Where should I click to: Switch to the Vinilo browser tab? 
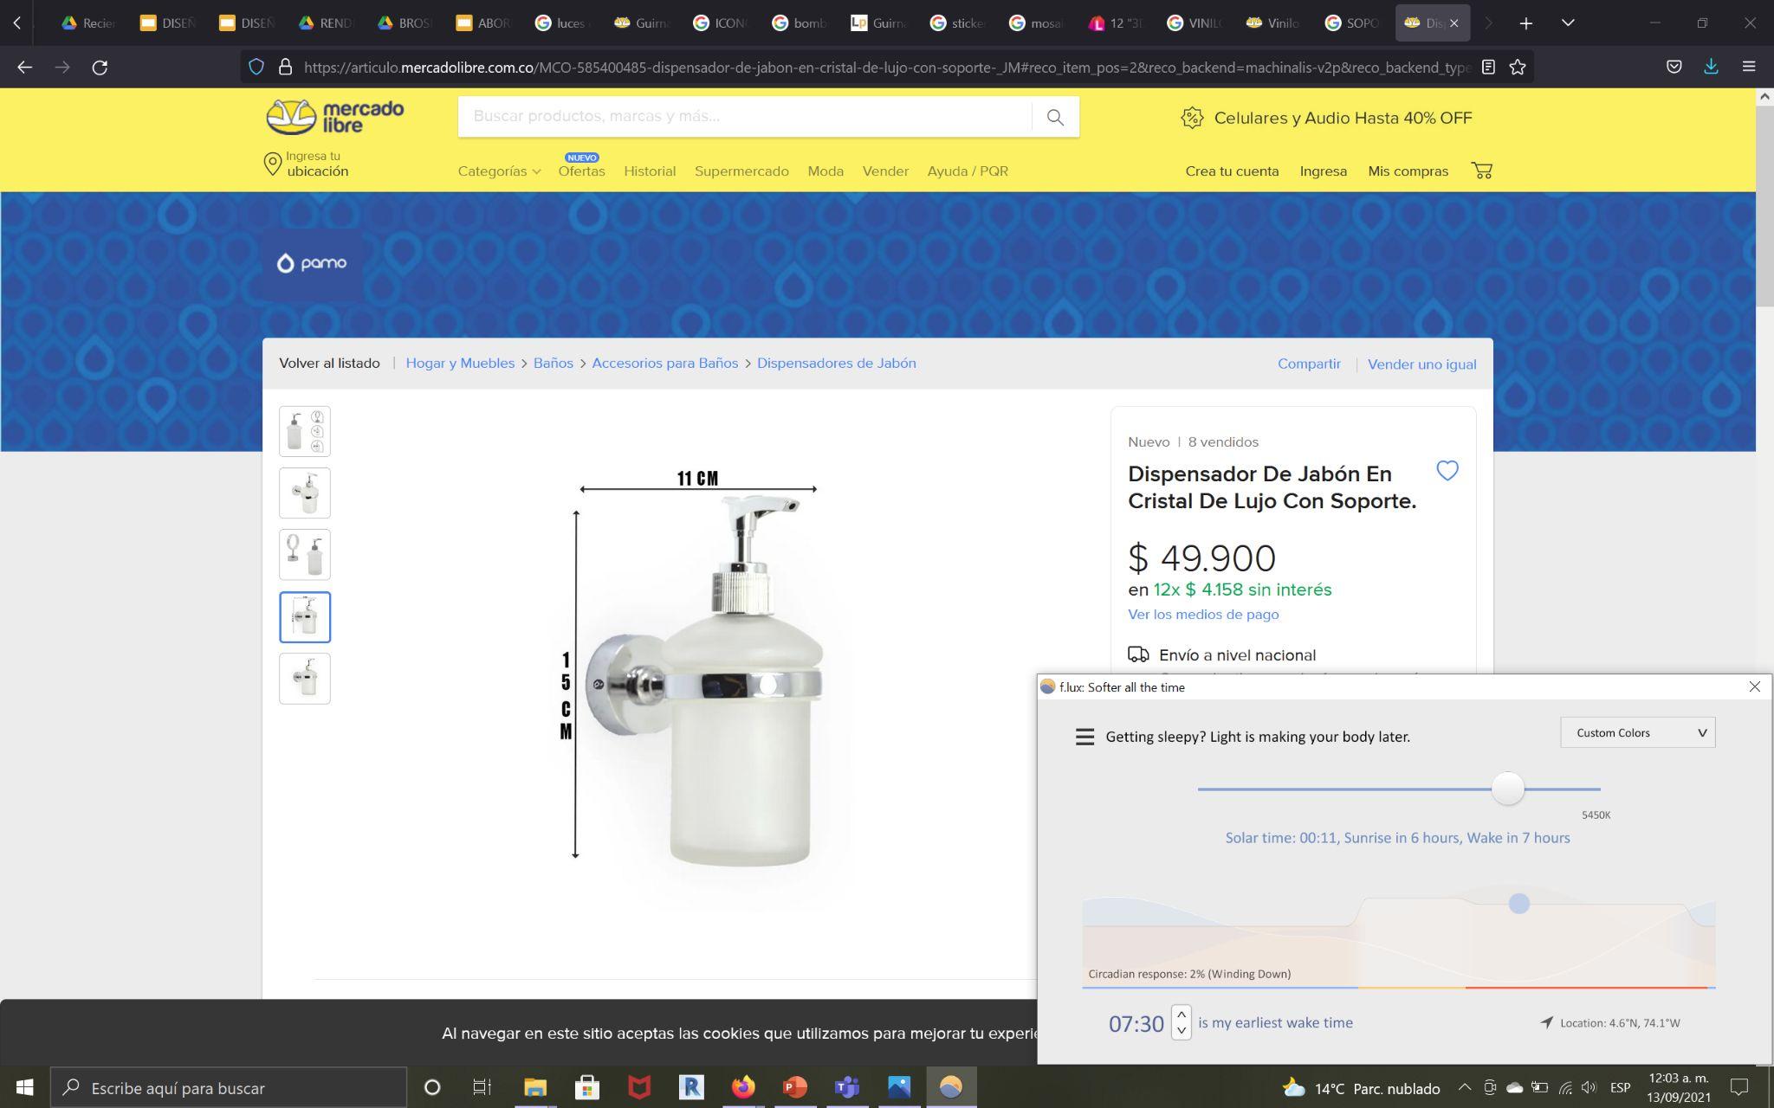point(1273,23)
